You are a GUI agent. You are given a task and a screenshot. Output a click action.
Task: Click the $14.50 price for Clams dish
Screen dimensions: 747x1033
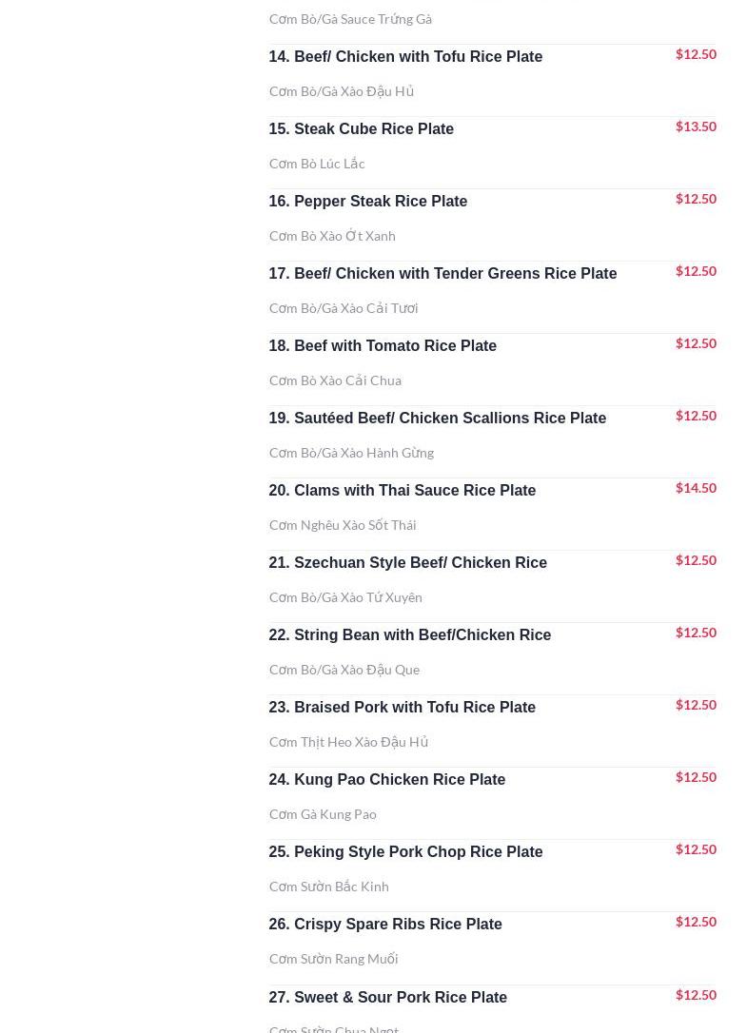[696, 488]
